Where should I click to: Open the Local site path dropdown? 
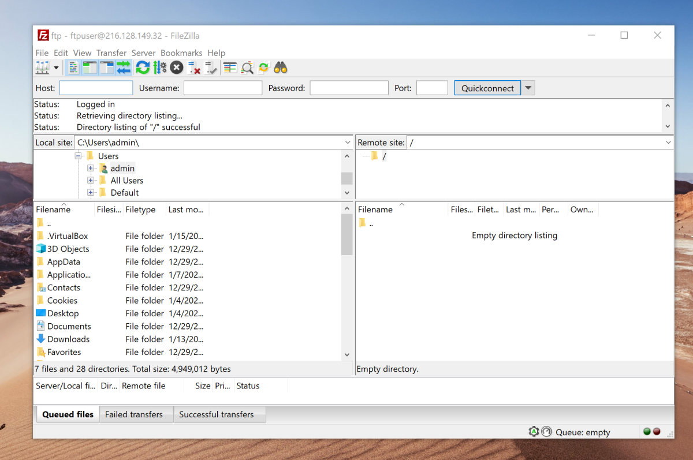click(348, 143)
